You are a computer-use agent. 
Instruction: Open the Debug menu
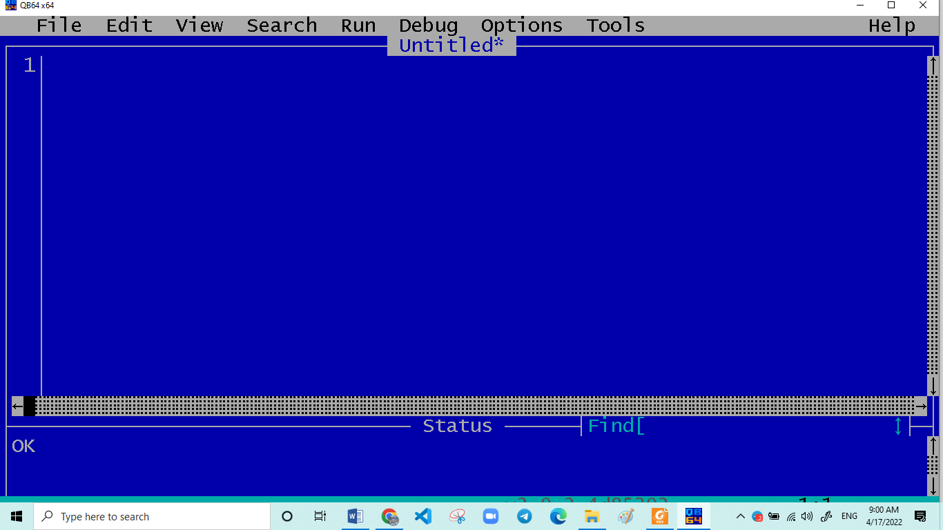427,25
